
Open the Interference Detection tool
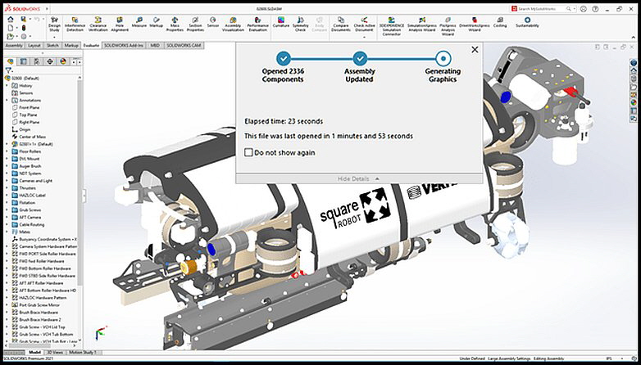click(x=75, y=24)
